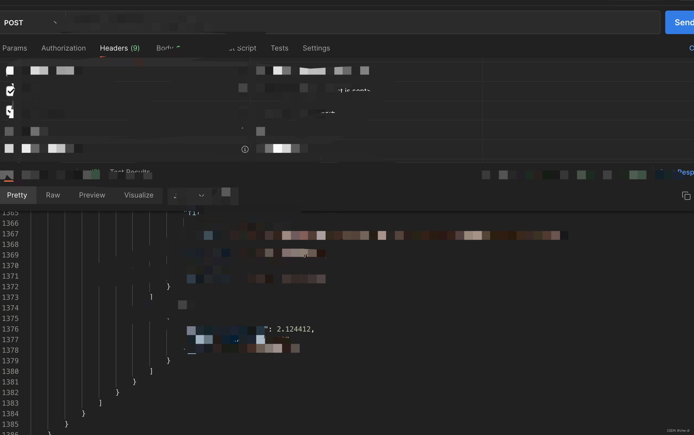Open the Visualize response view
The image size is (694, 435).
139,195
